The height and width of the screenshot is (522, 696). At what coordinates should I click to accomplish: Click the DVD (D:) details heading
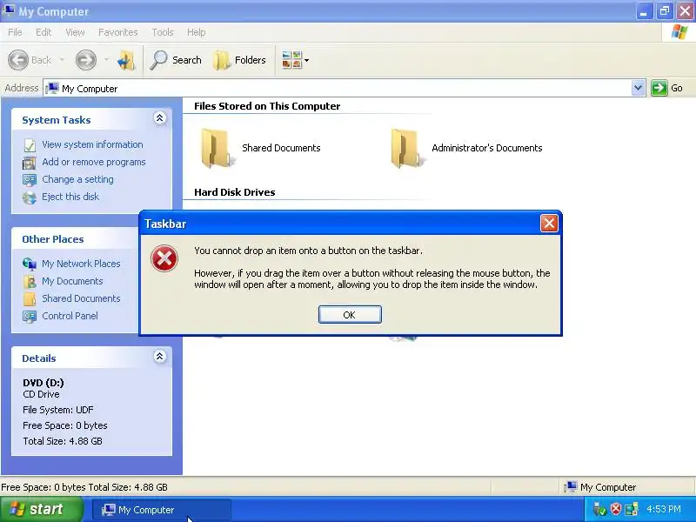tap(43, 382)
